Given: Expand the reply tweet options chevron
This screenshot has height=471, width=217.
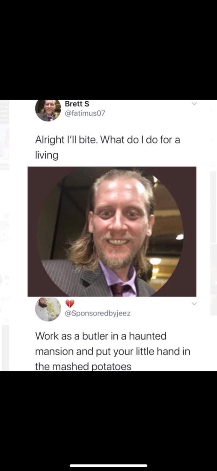Looking at the screenshot, I should pyautogui.click(x=194, y=304).
